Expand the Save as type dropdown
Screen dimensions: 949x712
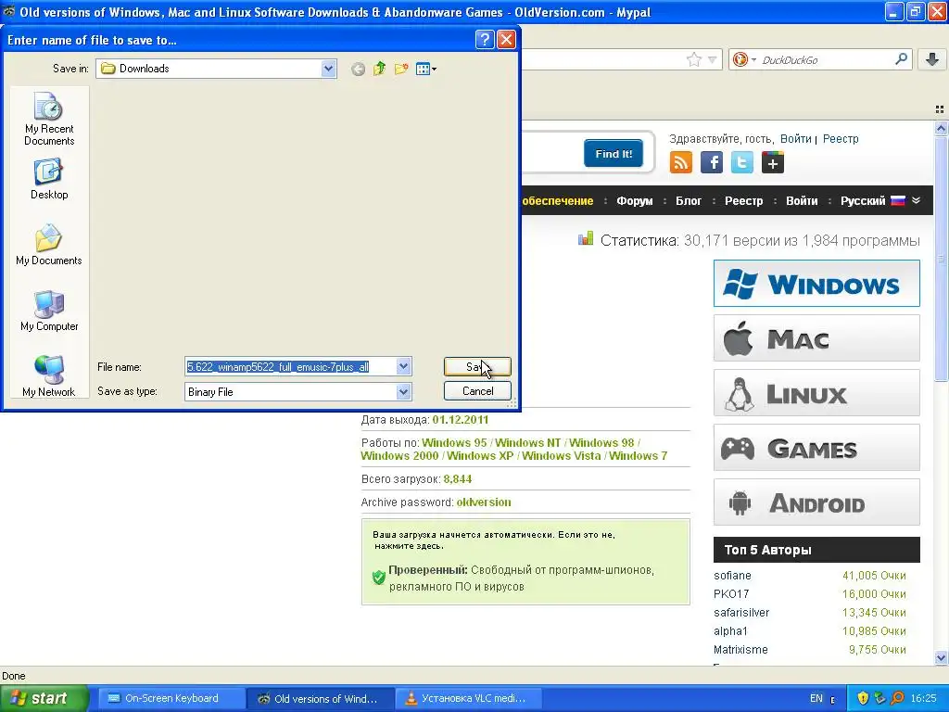click(x=404, y=392)
